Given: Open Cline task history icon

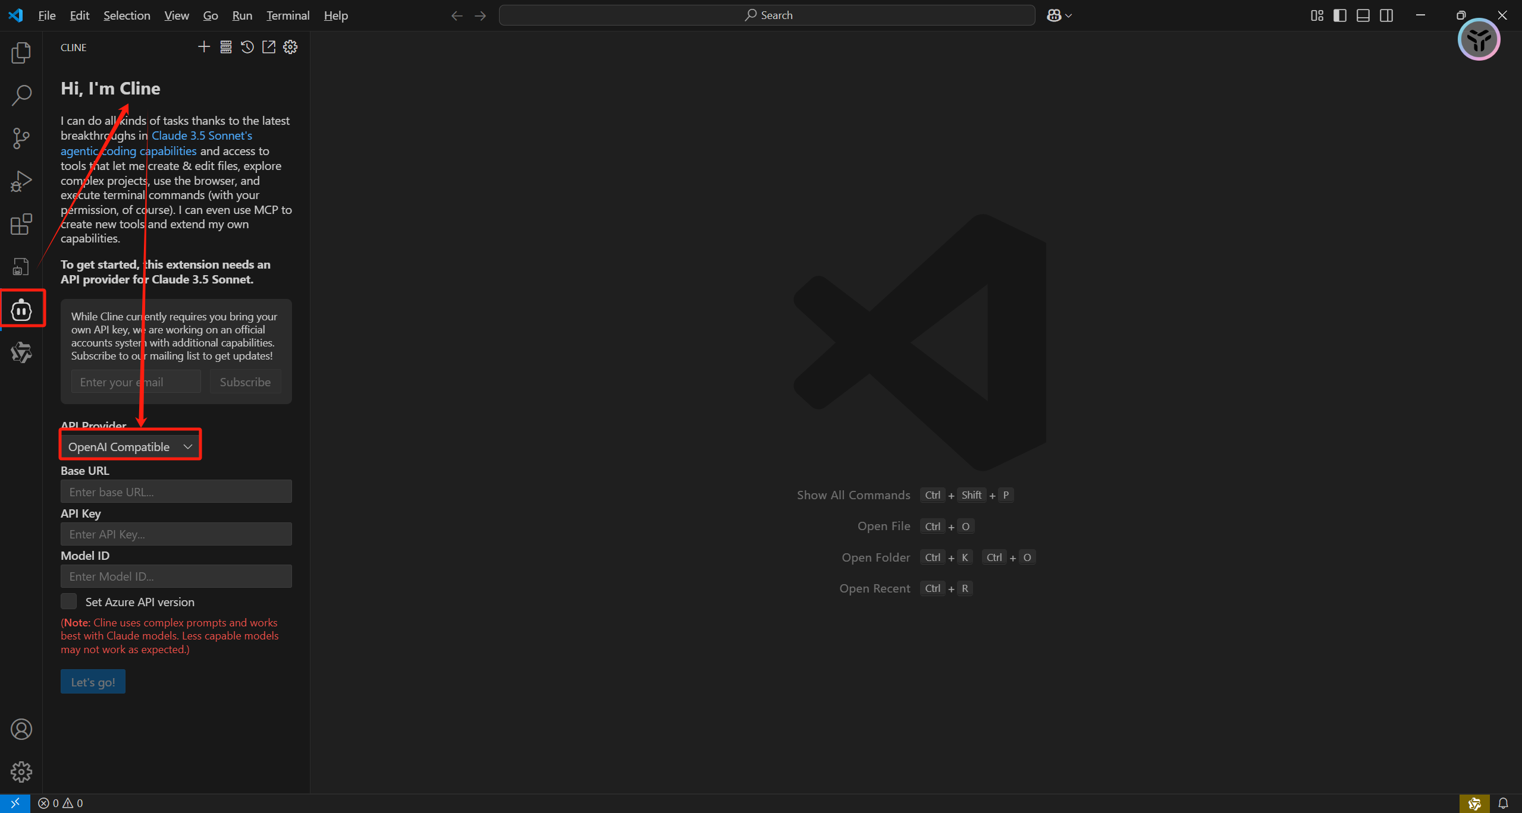Looking at the screenshot, I should tap(247, 47).
